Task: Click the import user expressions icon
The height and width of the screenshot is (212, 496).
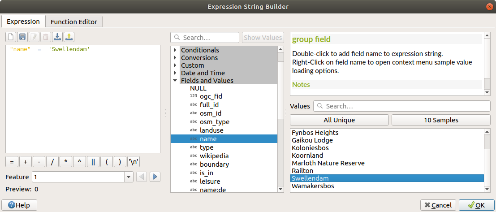Action: [x=57, y=37]
